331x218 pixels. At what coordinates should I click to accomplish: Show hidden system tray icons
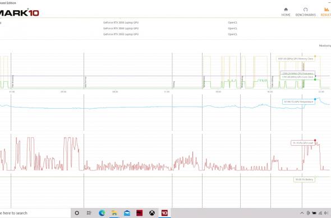pyautogui.click(x=302, y=213)
